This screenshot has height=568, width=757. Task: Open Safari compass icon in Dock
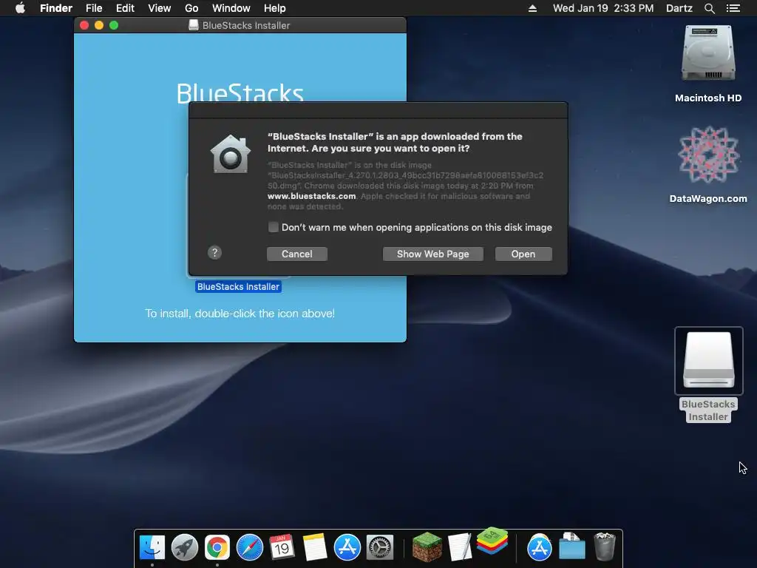250,548
